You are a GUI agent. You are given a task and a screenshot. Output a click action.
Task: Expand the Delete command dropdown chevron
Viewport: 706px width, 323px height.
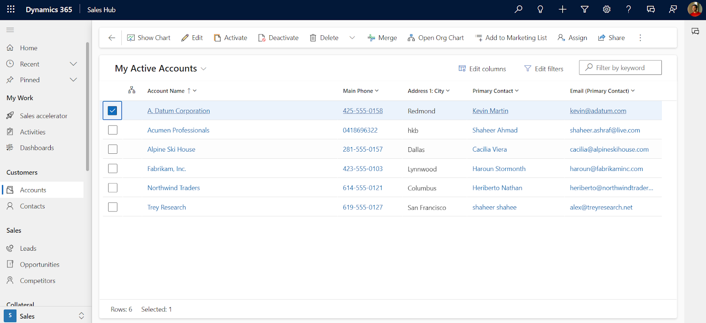352,38
